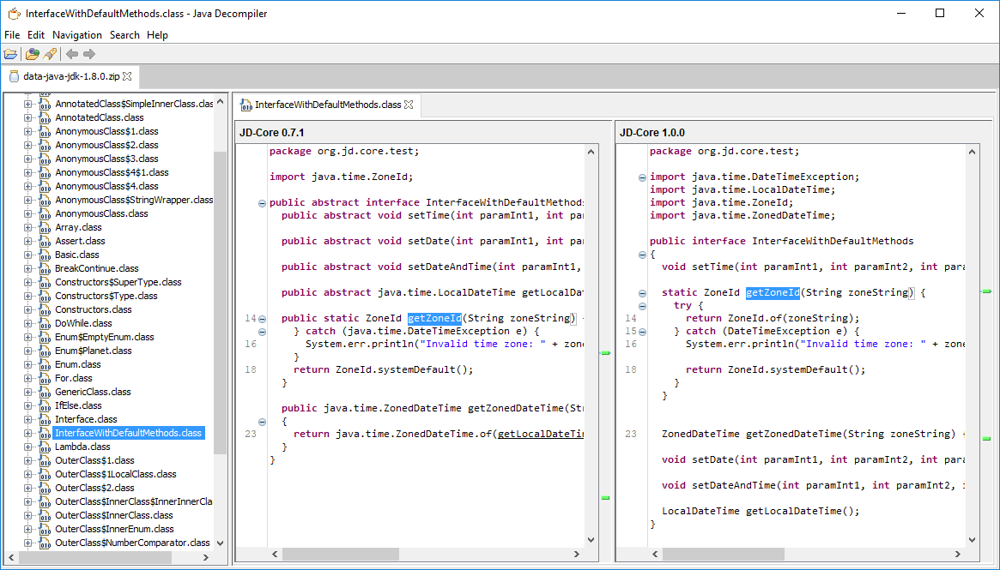Click the getLocalDateTime link at line 23
This screenshot has height=570, width=1000.
pyautogui.click(x=541, y=434)
